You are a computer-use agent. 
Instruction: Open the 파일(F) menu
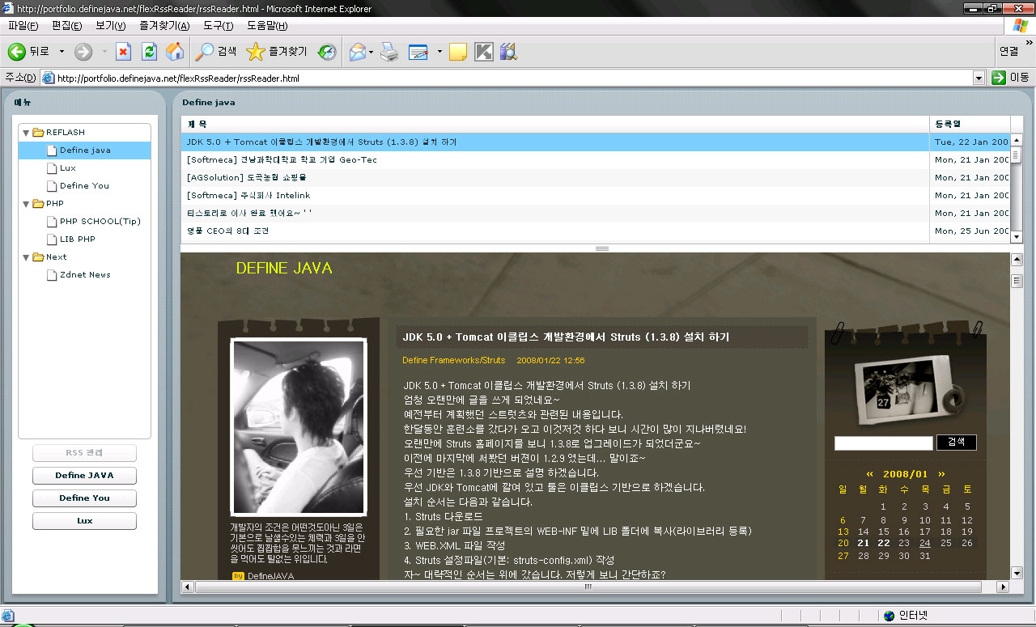point(23,26)
